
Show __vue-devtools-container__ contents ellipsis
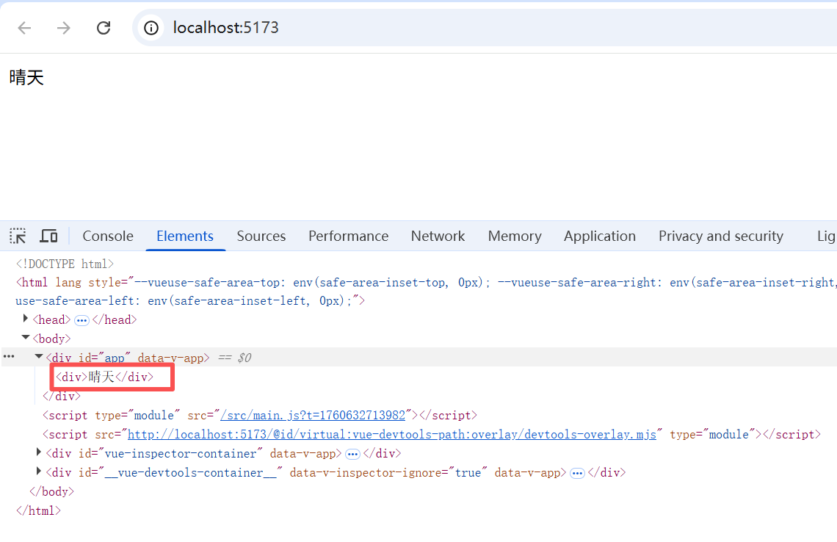(x=577, y=474)
